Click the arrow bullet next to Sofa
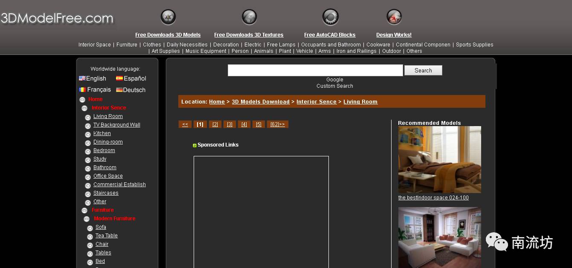This screenshot has height=268, width=572. coord(90,228)
